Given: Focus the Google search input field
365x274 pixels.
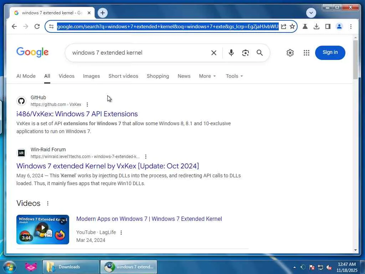Looking at the screenshot, I should [x=140, y=53].
